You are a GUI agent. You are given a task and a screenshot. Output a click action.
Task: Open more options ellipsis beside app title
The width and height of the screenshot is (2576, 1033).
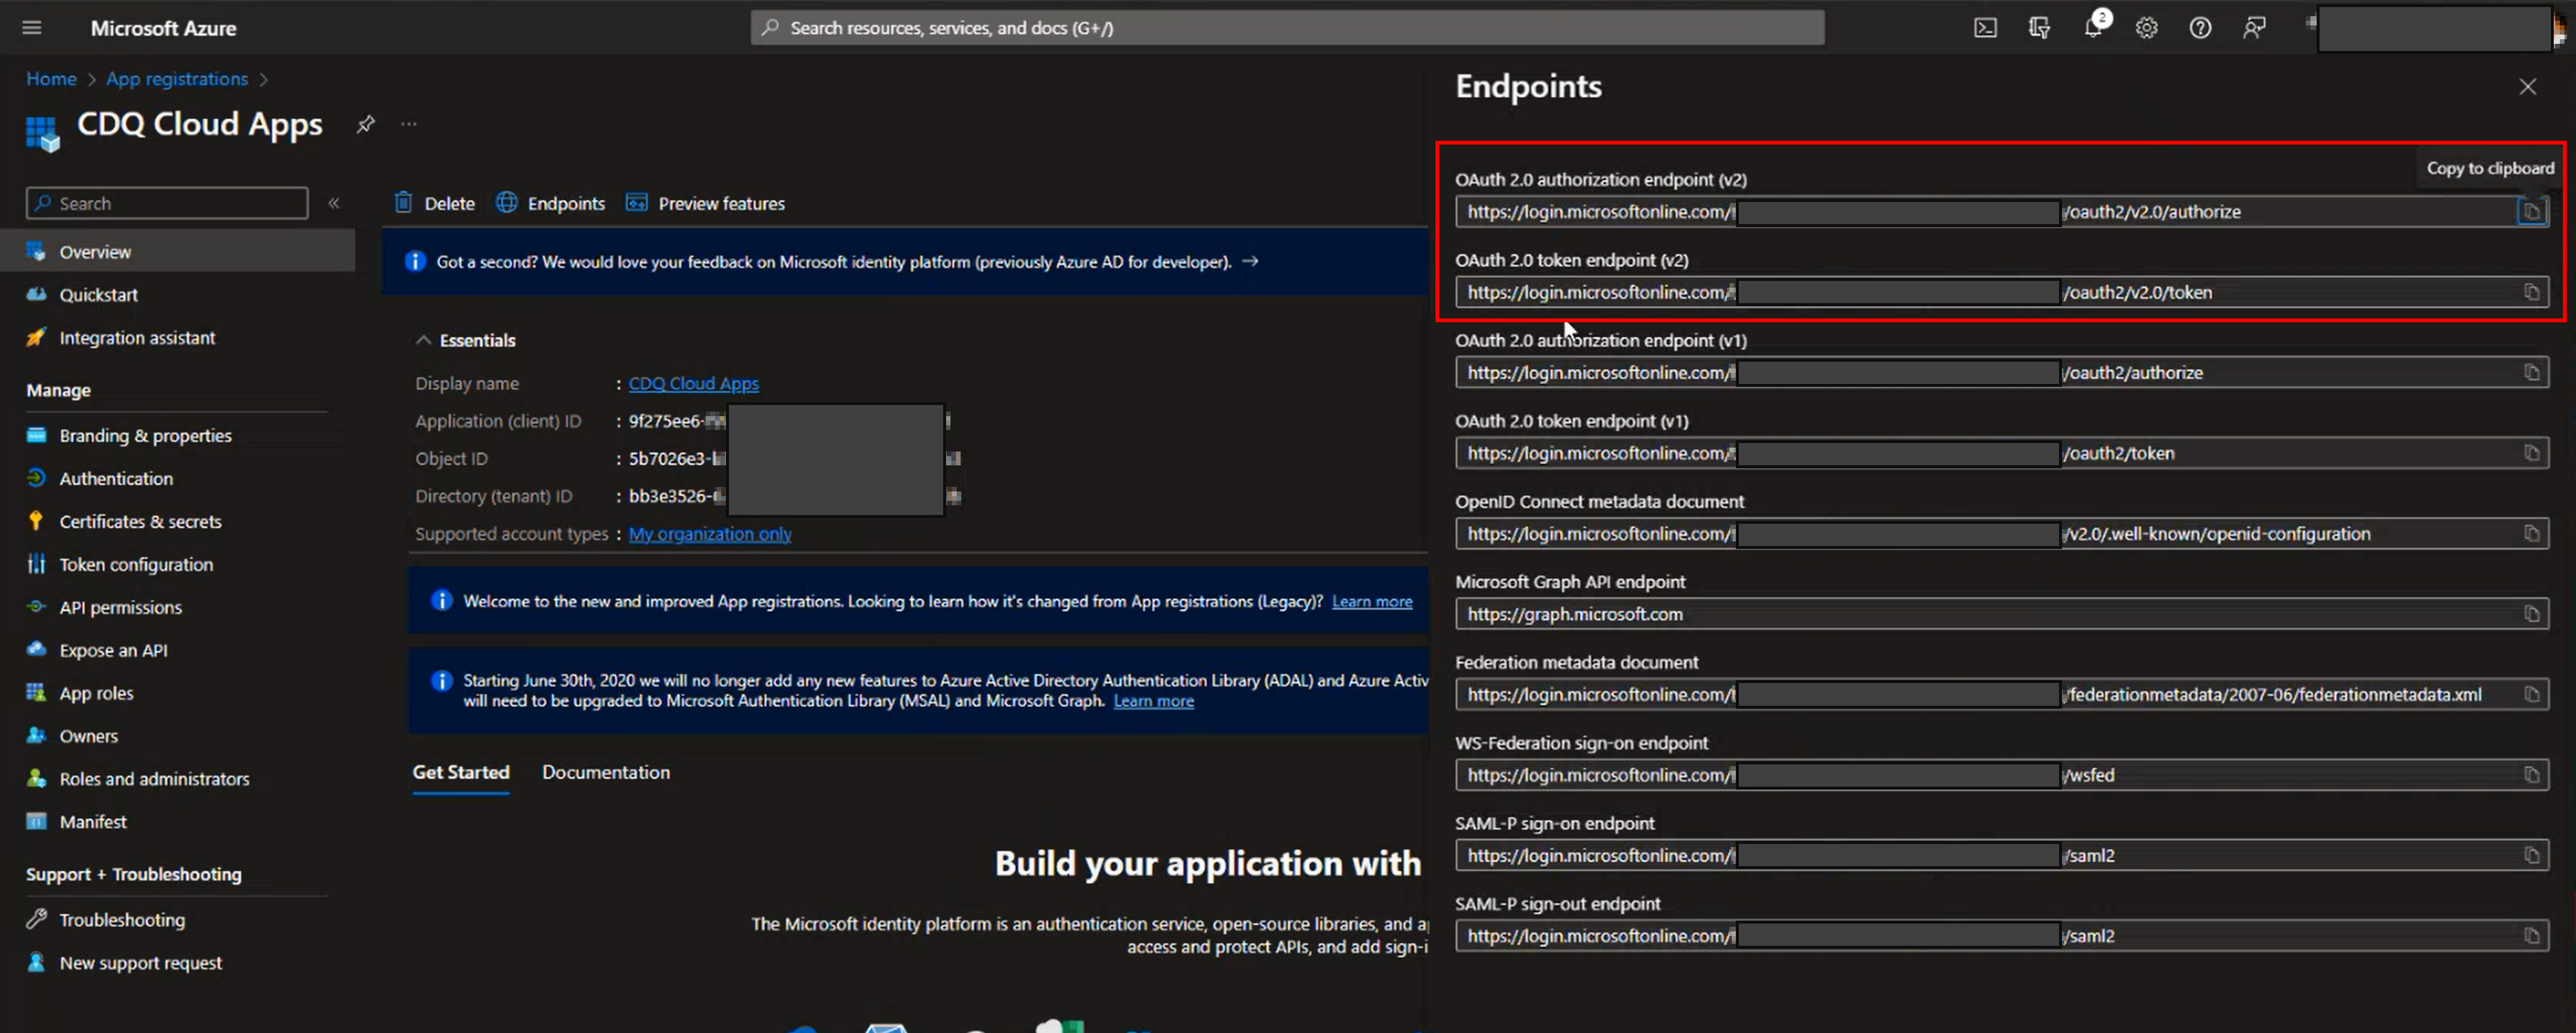point(408,124)
